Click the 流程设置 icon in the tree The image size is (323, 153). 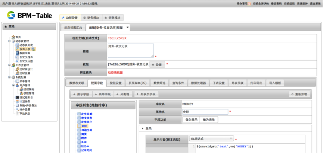pos(17,73)
